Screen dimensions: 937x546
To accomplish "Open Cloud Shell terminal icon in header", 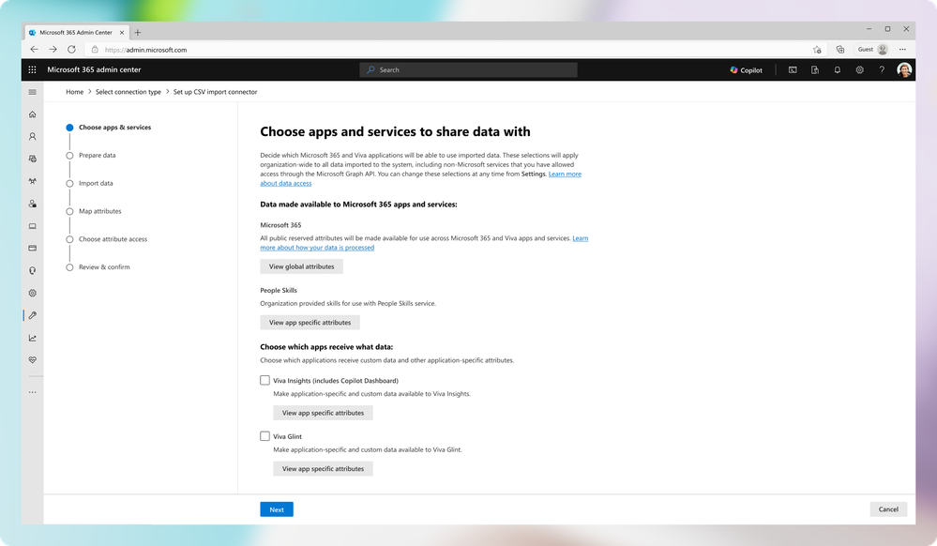I will (793, 70).
